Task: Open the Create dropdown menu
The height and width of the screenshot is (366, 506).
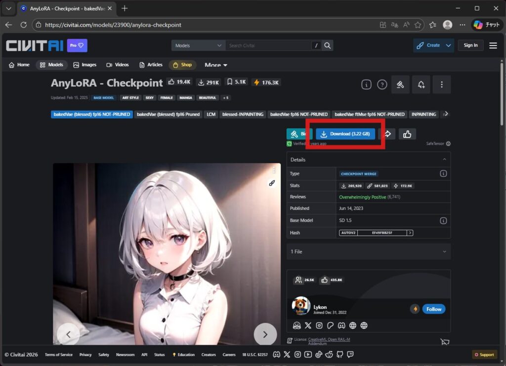Action: (433, 45)
